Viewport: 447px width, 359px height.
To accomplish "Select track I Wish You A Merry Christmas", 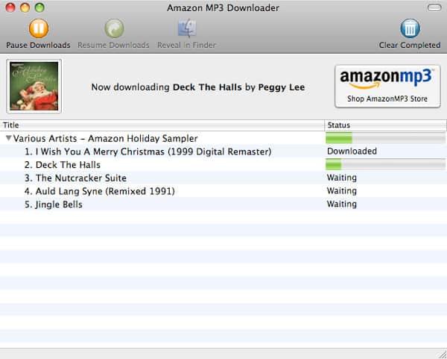I will (223, 152).
